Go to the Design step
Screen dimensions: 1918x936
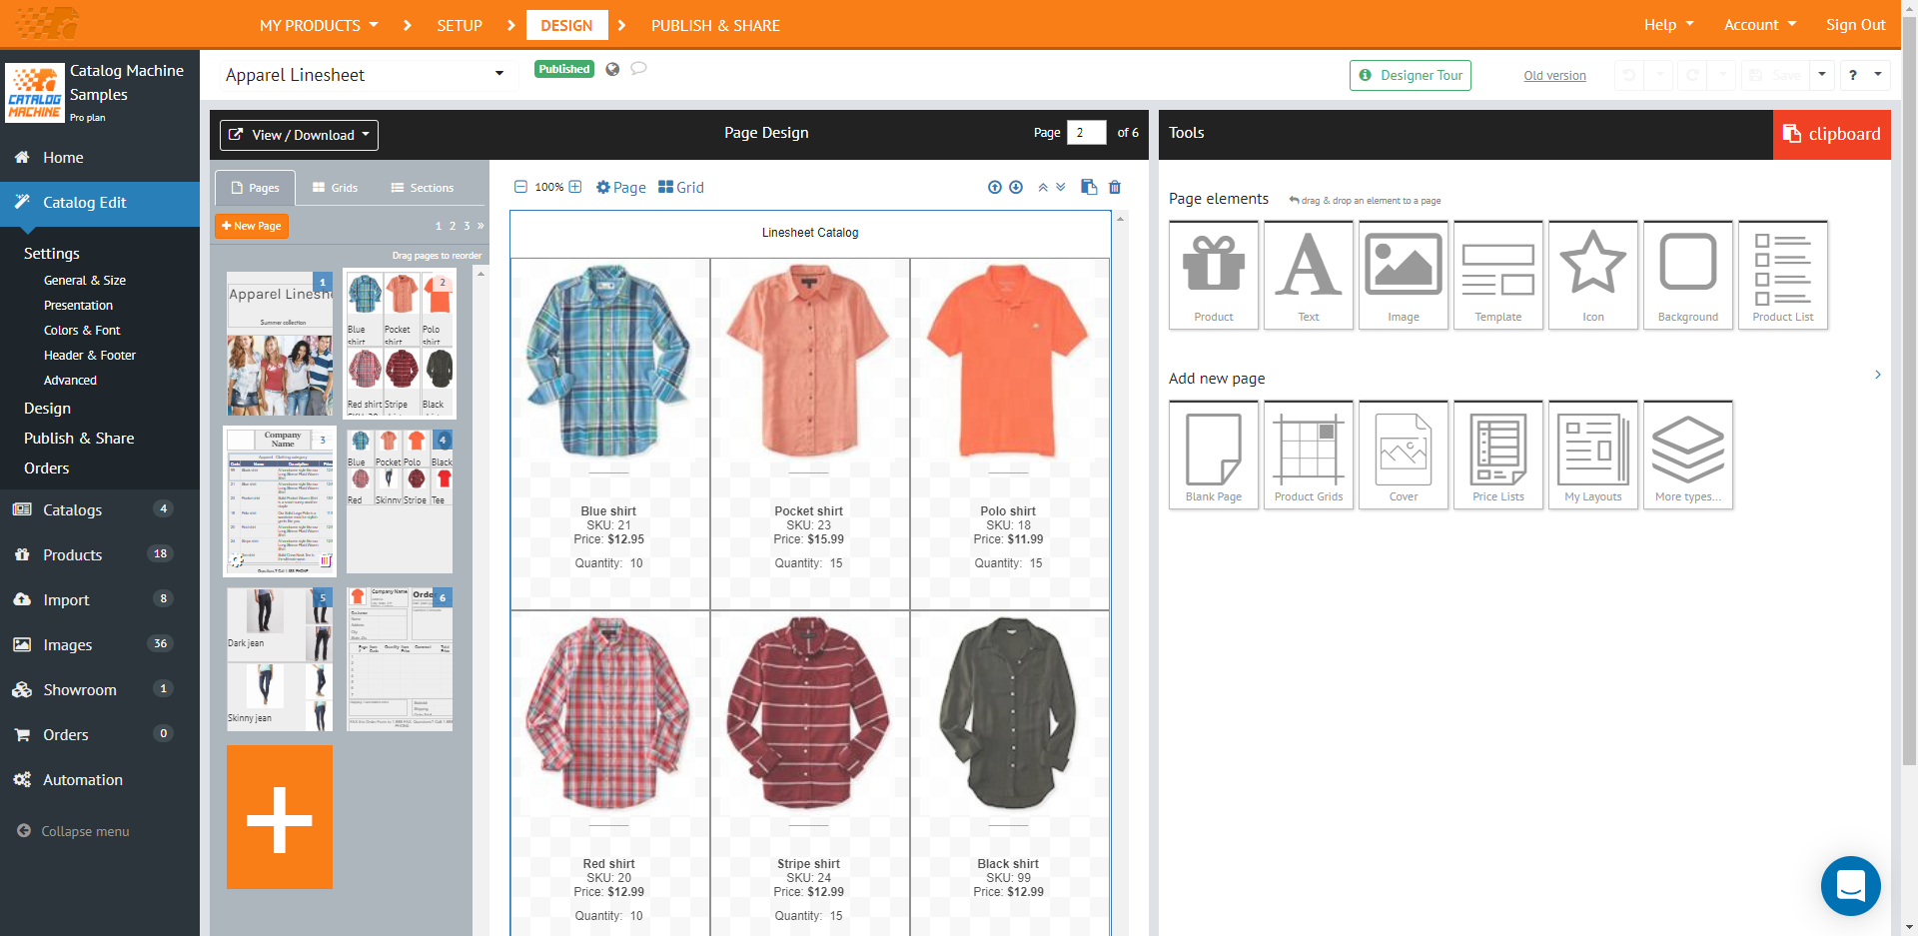point(566,25)
